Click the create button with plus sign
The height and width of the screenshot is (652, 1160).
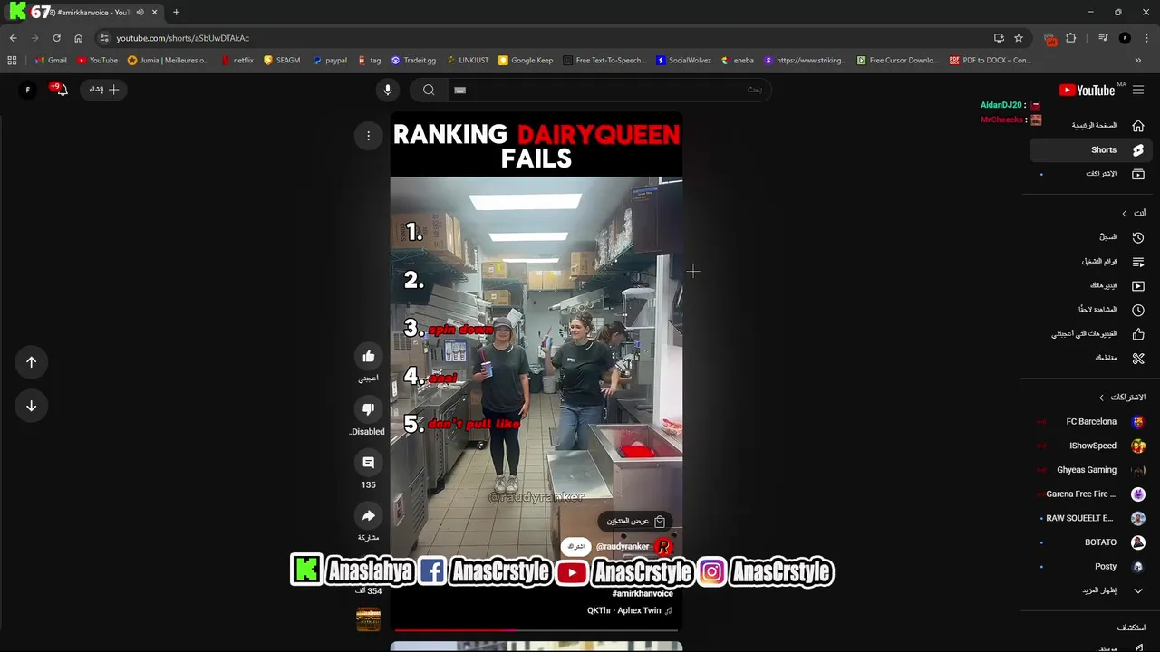coord(103,90)
